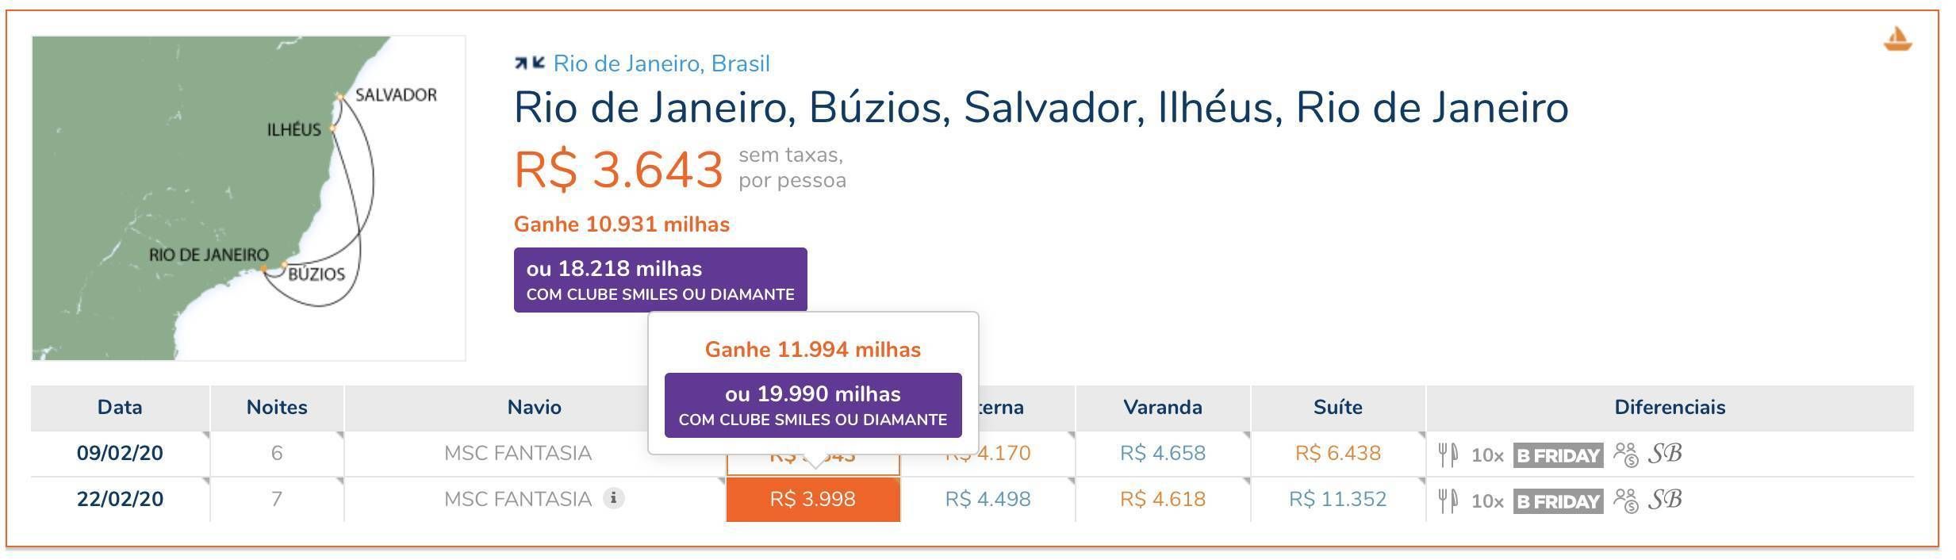This screenshot has width=1956, height=560.
Task: Select the Suíte price R$ 11.352
Action: pyautogui.click(x=1337, y=499)
